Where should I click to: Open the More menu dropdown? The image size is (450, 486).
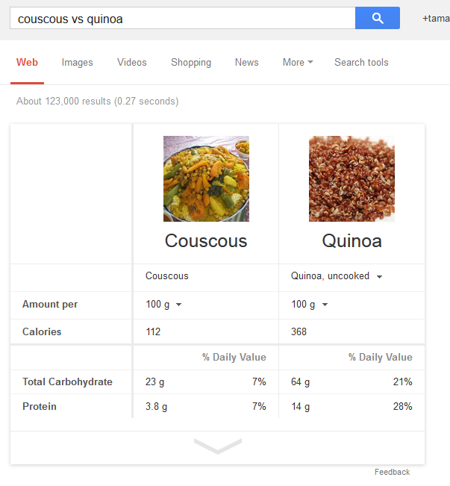click(297, 63)
